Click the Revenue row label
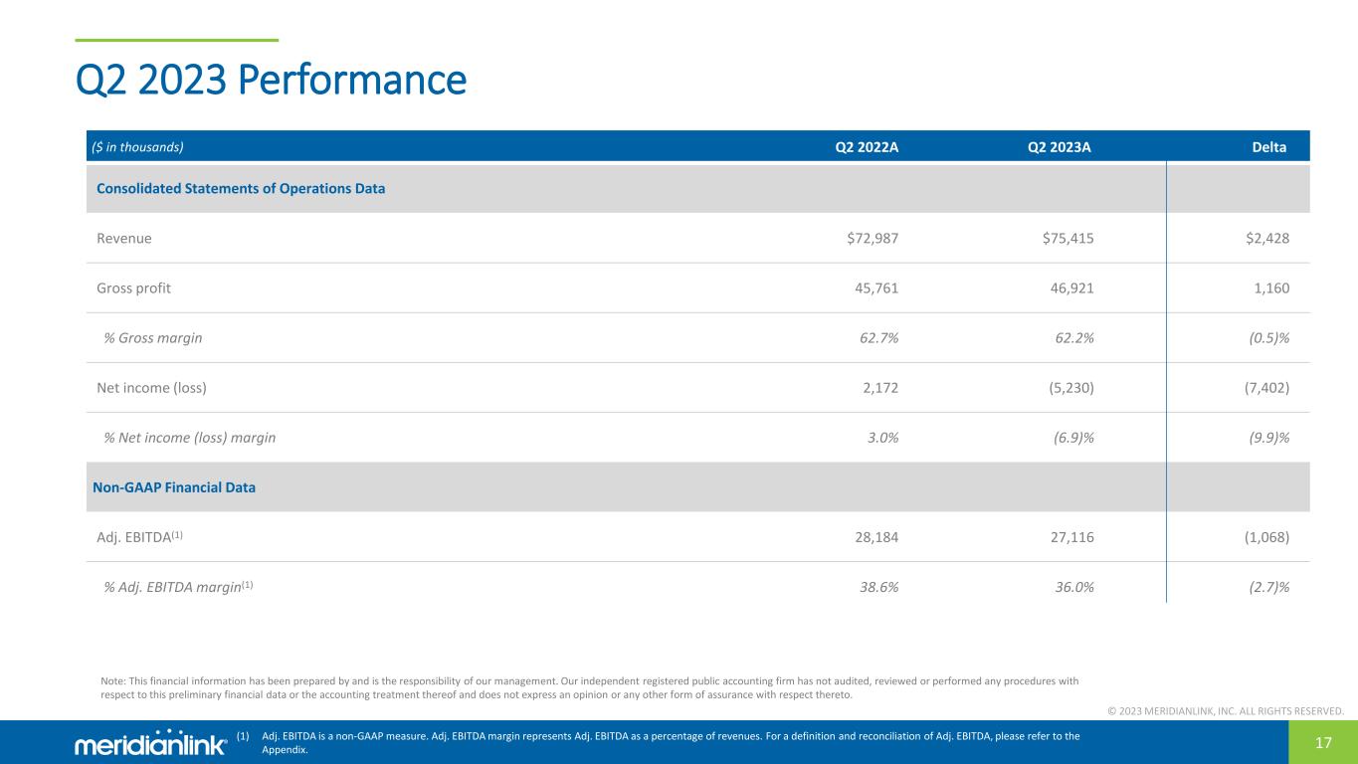Image resolution: width=1358 pixels, height=764 pixels. click(x=124, y=238)
